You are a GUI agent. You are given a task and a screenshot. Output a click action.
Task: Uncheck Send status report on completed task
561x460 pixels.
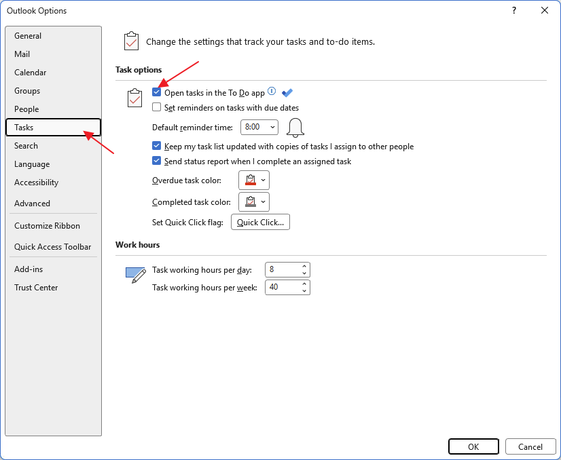157,161
